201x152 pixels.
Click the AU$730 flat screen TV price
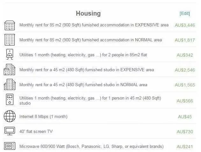pyautogui.click(x=185, y=132)
